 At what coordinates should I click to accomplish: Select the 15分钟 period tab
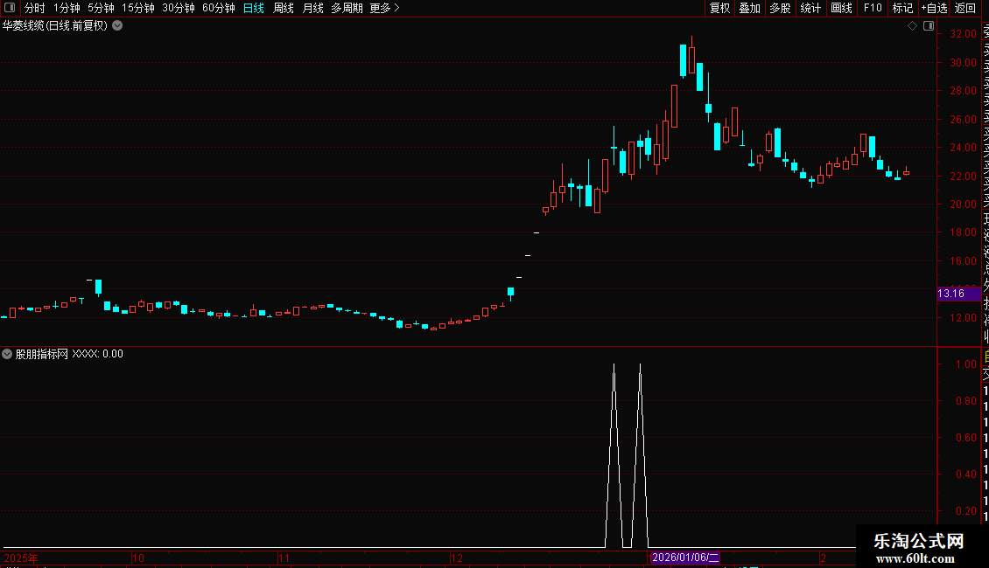pos(138,8)
